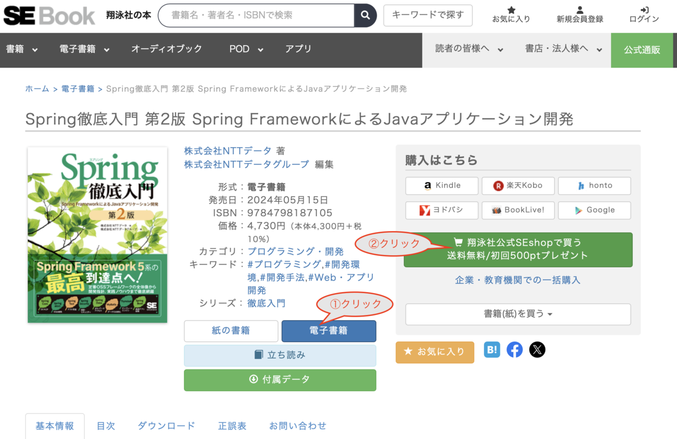Click the login arrow icon
The height and width of the screenshot is (439, 677).
[x=644, y=10]
